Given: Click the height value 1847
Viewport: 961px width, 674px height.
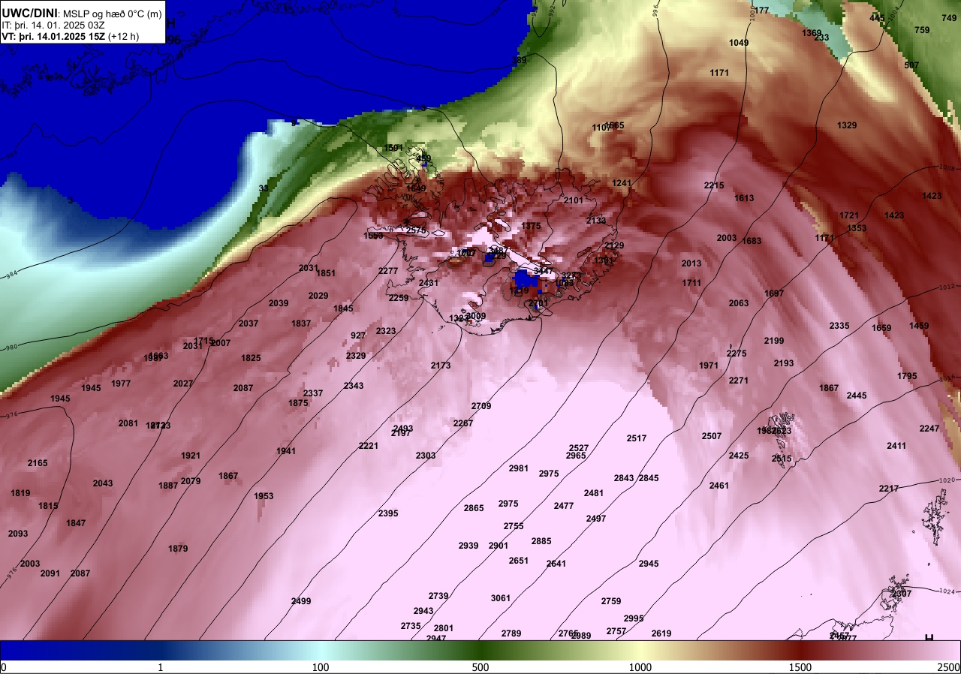Looking at the screenshot, I should coord(76,523).
